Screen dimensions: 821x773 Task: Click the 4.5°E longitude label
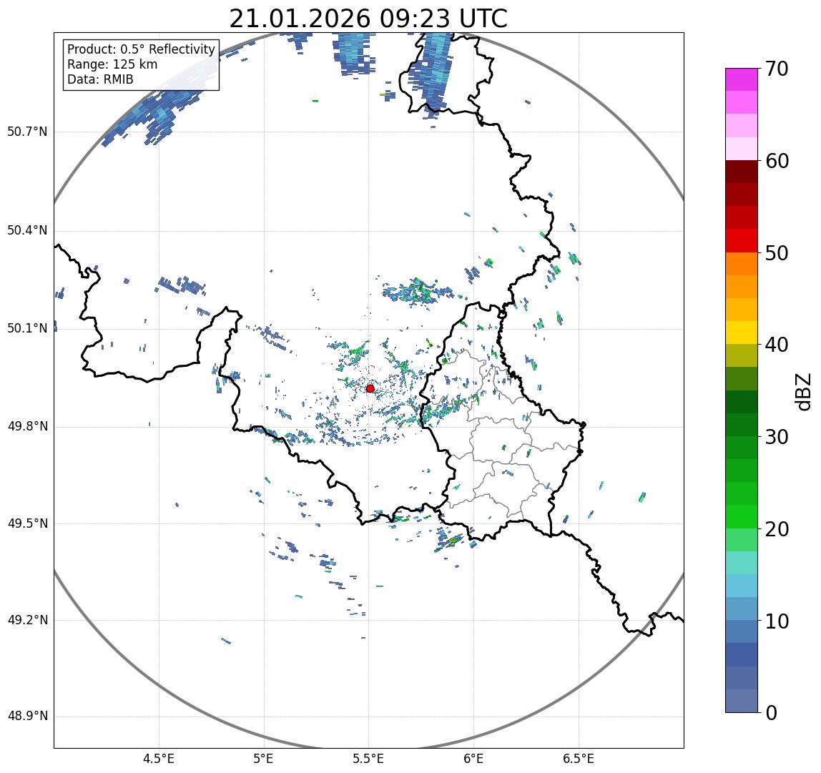coord(159,759)
